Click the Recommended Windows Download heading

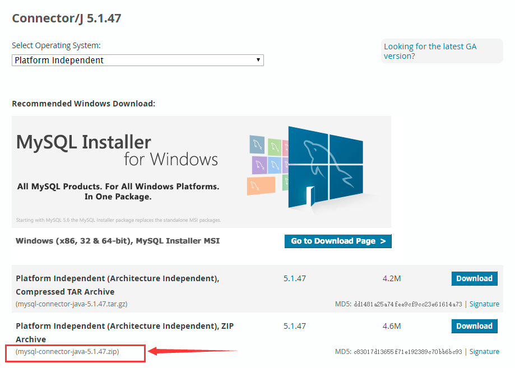pyautogui.click(x=83, y=104)
